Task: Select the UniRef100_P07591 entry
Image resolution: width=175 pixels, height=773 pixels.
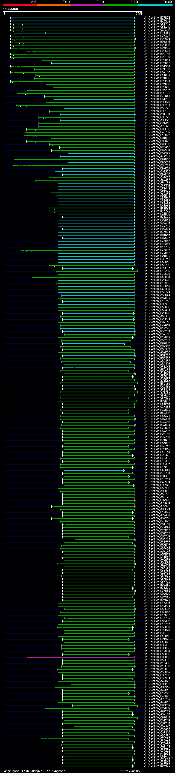Action: [x=157, y=39]
